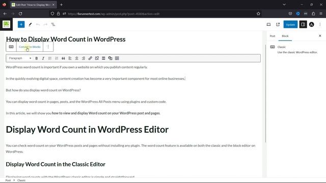Apply italic formatting in classic toolbar

43,58
